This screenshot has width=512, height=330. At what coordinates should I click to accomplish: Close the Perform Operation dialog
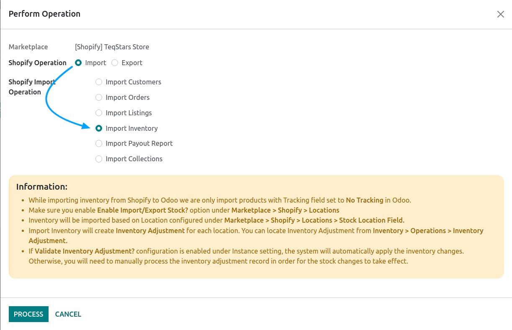click(500, 14)
